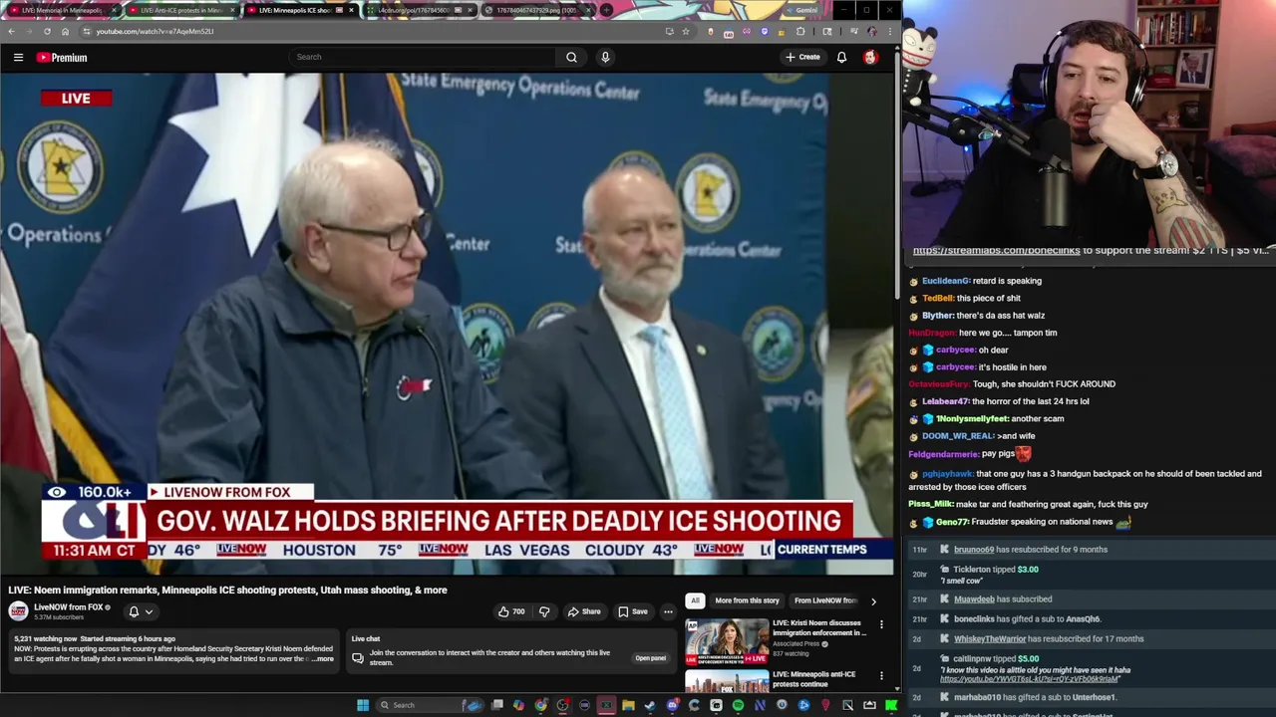Start voice search with microphone icon

click(x=604, y=57)
